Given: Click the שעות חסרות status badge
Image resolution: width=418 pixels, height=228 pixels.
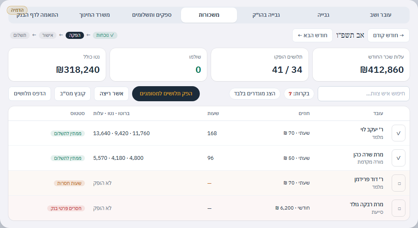Looking at the screenshot, I should click(x=69, y=183).
